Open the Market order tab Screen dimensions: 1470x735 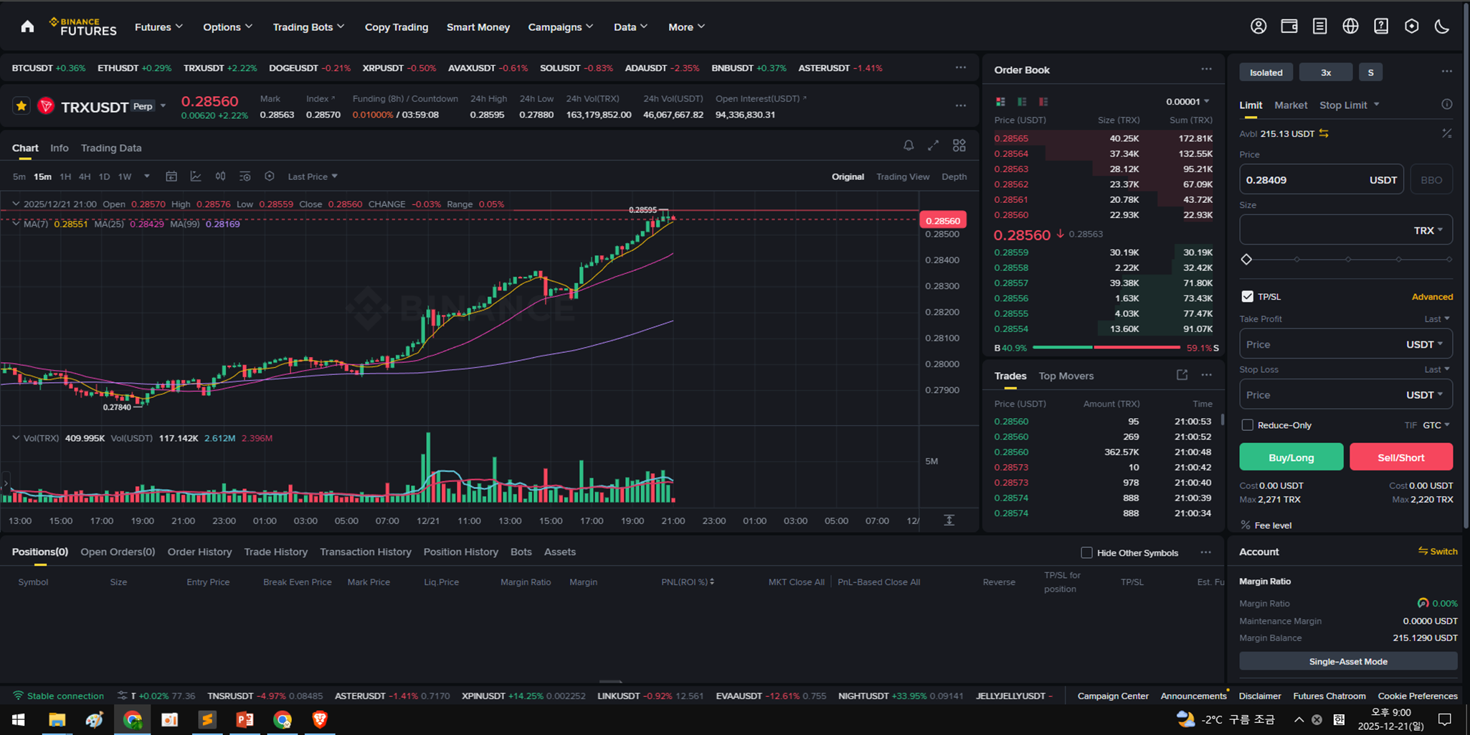(x=1291, y=105)
